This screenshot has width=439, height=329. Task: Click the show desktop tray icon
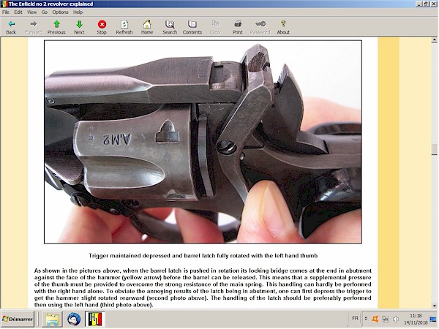433,319
